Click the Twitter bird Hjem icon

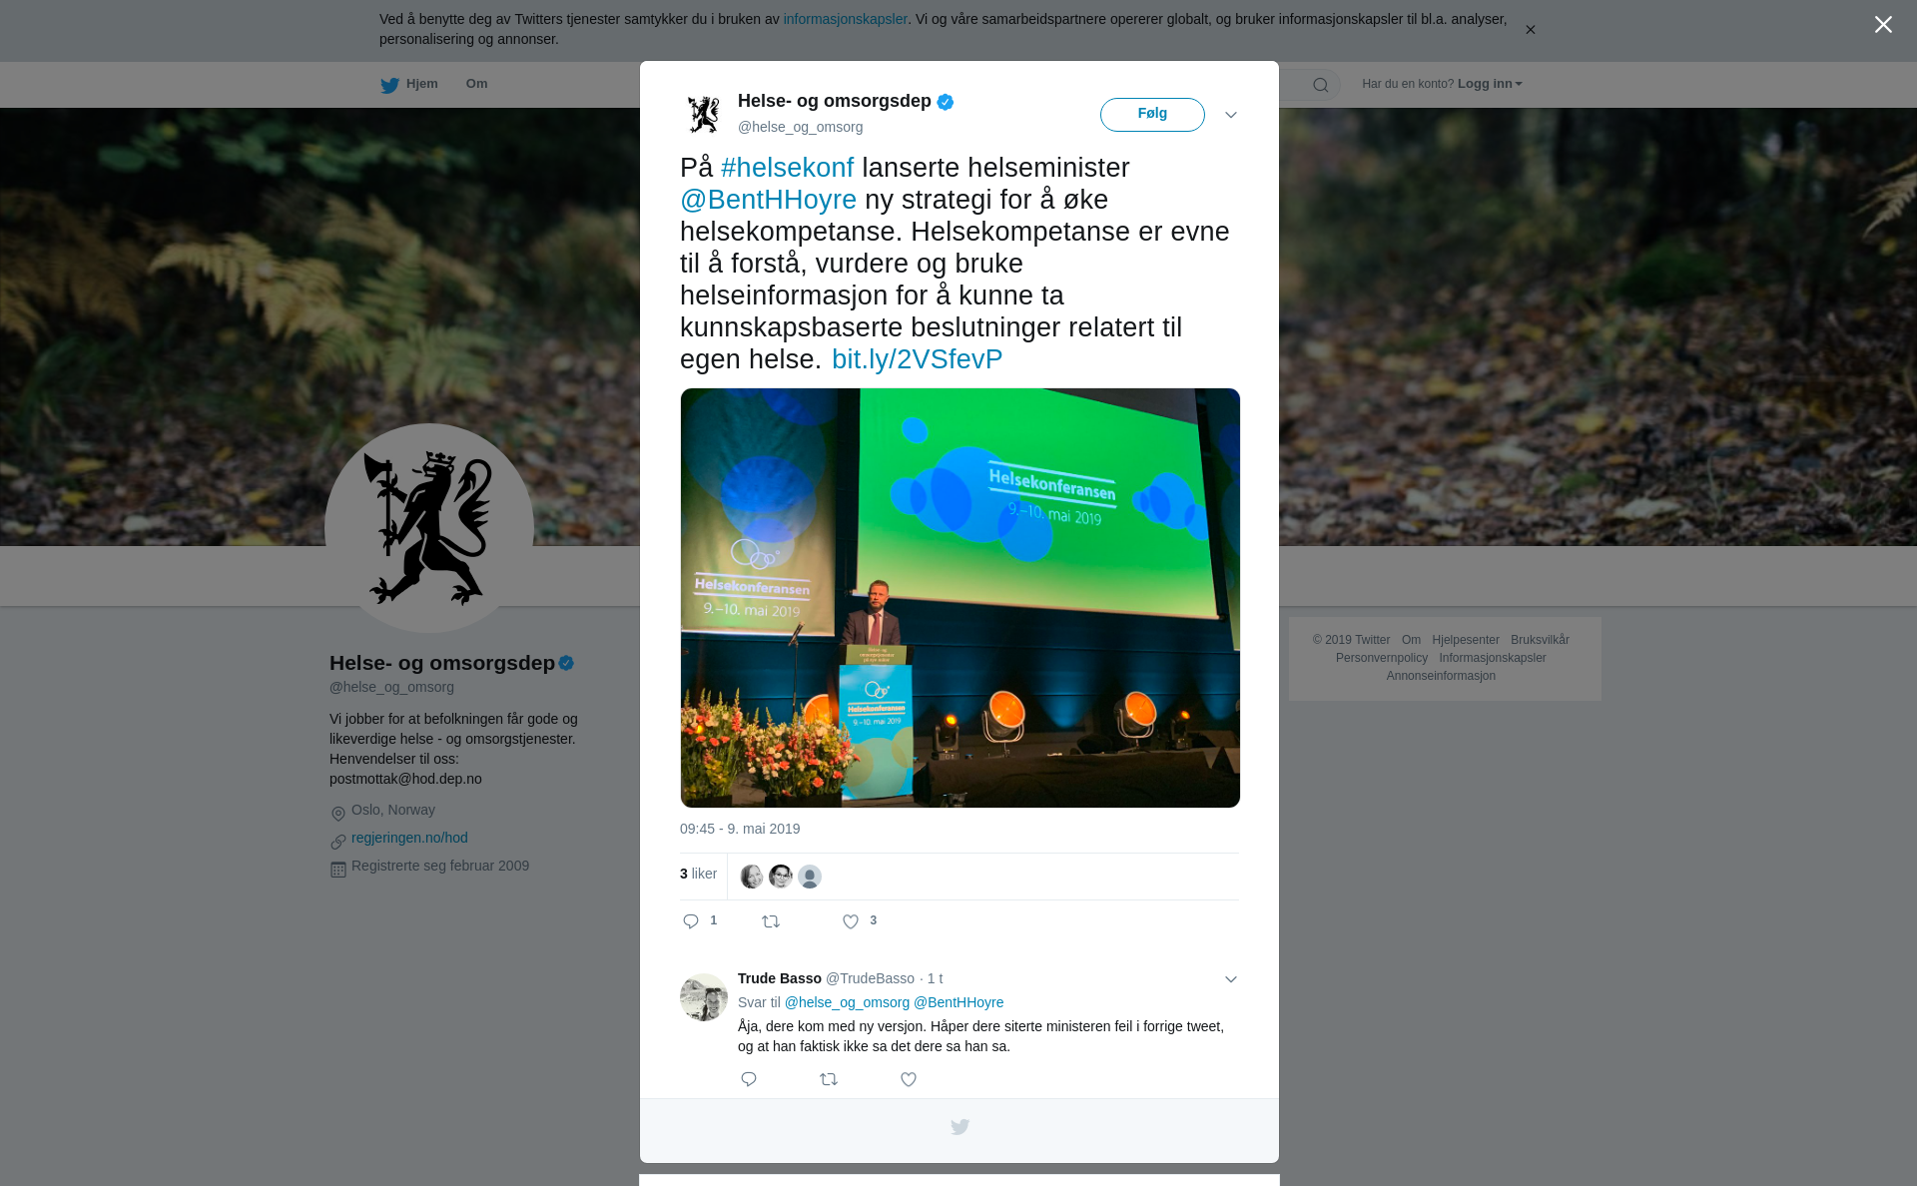click(389, 85)
